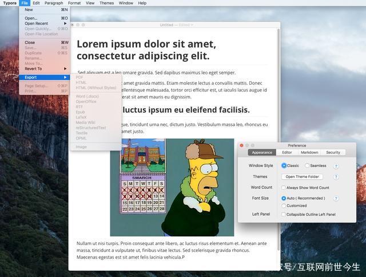
Task: Click the Homer Simpson image in document
Action: (x=172, y=187)
